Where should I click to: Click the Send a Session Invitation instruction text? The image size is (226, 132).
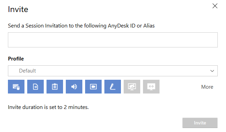[81, 26]
